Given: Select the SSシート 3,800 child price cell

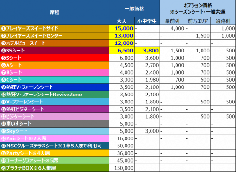Looking at the screenshot, I should [147, 51].
